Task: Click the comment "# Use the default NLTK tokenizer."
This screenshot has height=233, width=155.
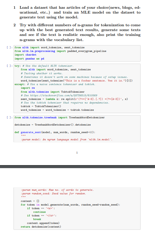Action: pos(48,66)
